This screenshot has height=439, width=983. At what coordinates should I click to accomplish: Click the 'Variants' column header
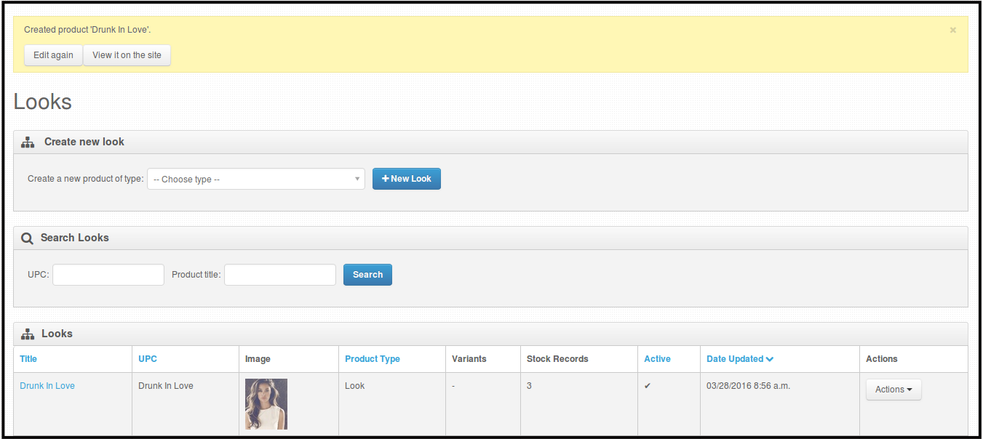[x=469, y=359]
